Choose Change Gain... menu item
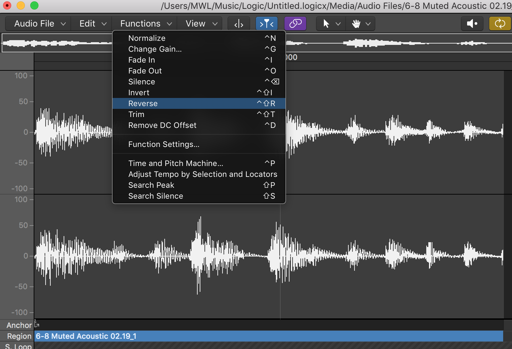Viewport: 512px width, 349px height. [x=199, y=49]
